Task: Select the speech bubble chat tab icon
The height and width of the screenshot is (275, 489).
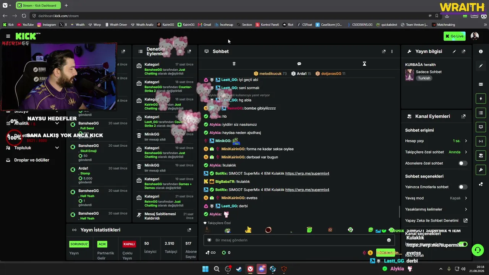Action: pyautogui.click(x=299, y=64)
